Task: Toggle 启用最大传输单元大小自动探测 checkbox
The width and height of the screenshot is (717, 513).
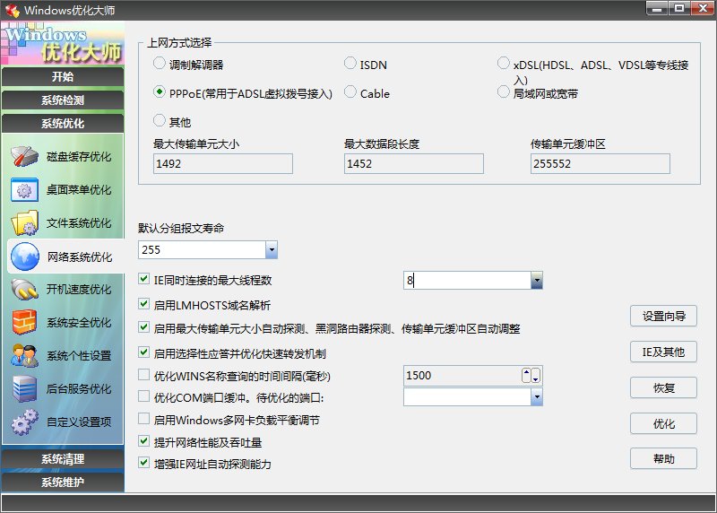Action: tap(144, 327)
